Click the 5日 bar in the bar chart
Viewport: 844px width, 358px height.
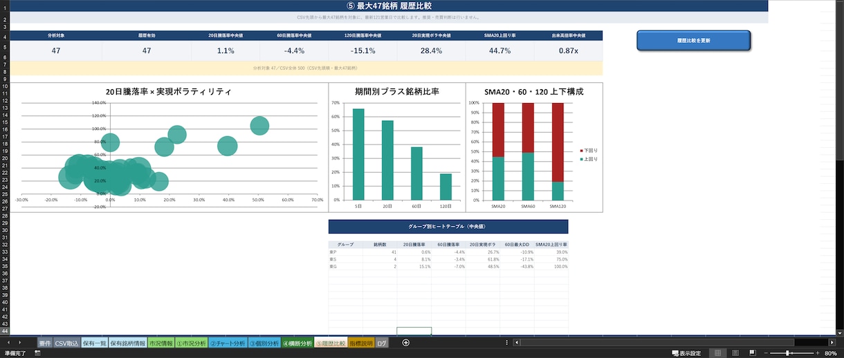pos(358,155)
